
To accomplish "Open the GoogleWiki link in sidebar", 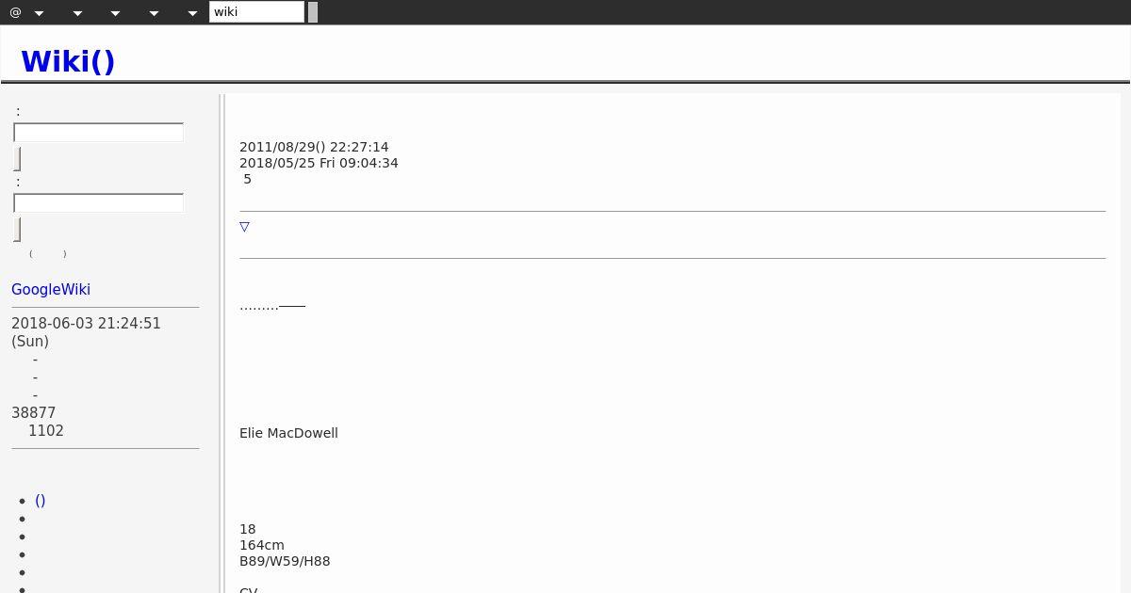I will pyautogui.click(x=51, y=290).
